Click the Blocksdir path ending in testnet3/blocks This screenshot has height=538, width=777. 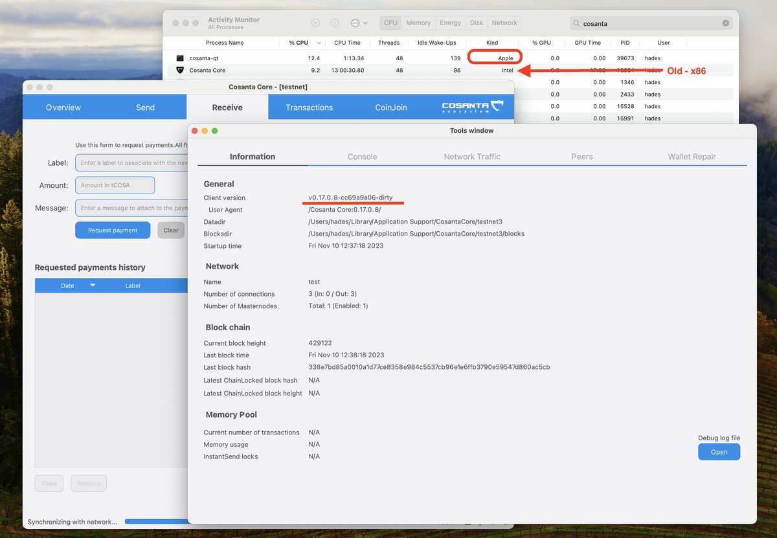(x=416, y=233)
